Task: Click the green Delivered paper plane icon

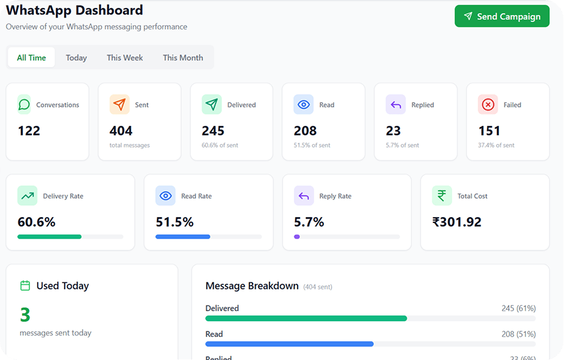Action: [x=212, y=105]
